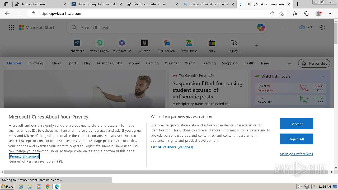Click the Microsoft Start logo

(x=36, y=27)
